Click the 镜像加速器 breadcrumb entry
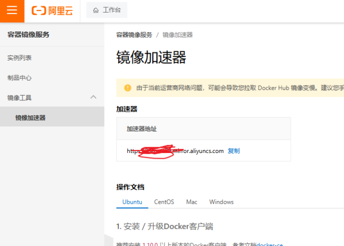This screenshot has height=246, width=344. pos(178,35)
